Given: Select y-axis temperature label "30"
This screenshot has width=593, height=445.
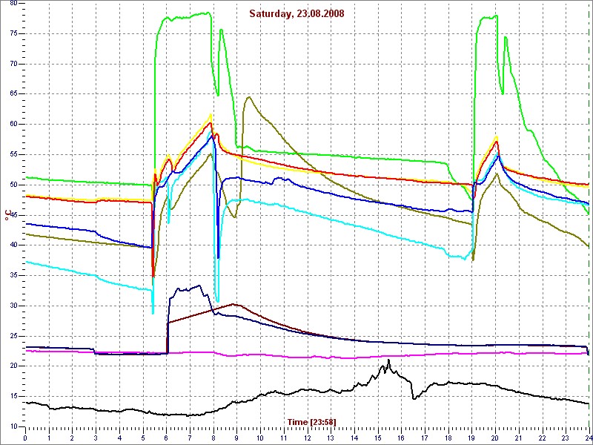Looking at the screenshot, I should point(13,306).
